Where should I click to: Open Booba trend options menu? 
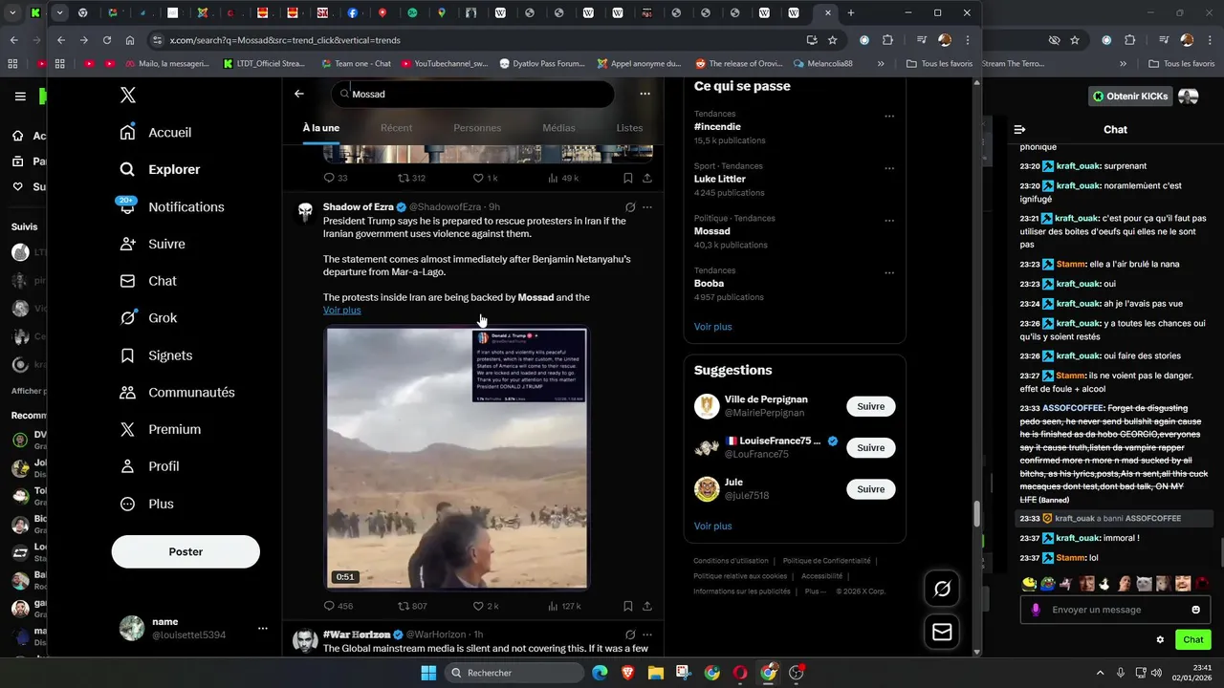click(x=889, y=272)
